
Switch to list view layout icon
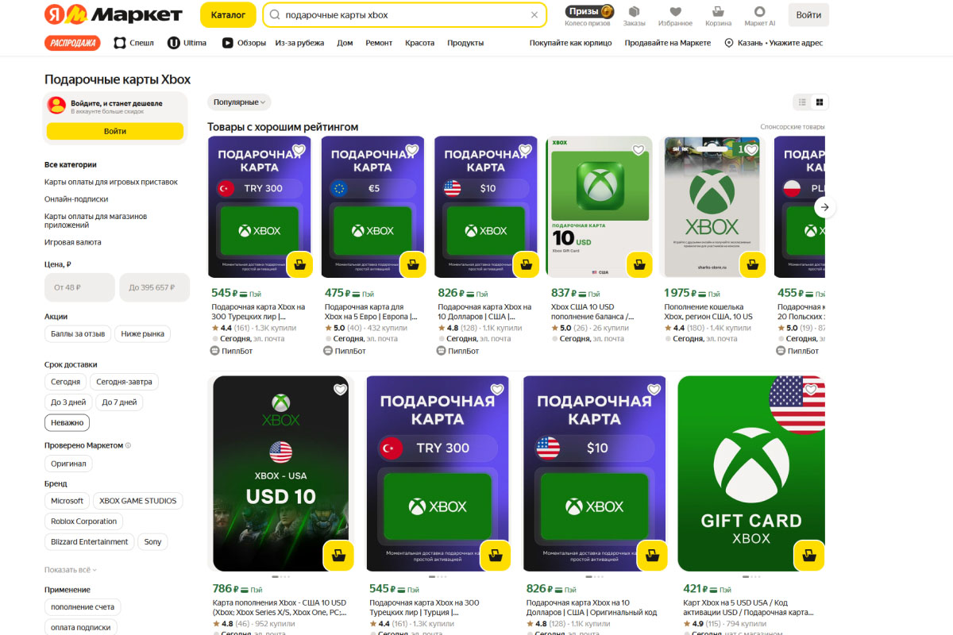click(x=802, y=102)
